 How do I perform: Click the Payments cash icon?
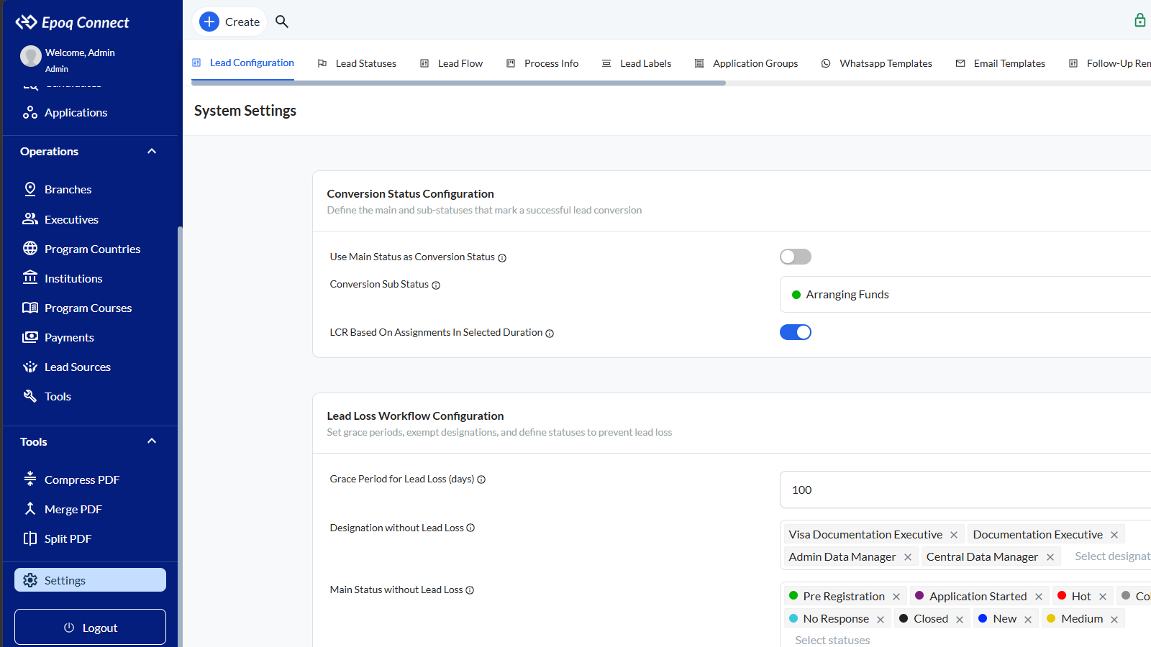30,337
